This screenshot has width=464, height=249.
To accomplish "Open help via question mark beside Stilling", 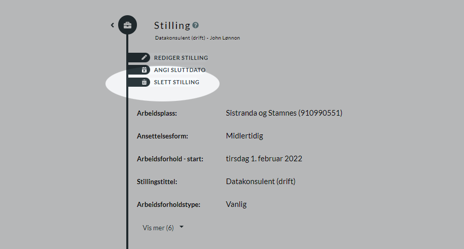I will (196, 25).
